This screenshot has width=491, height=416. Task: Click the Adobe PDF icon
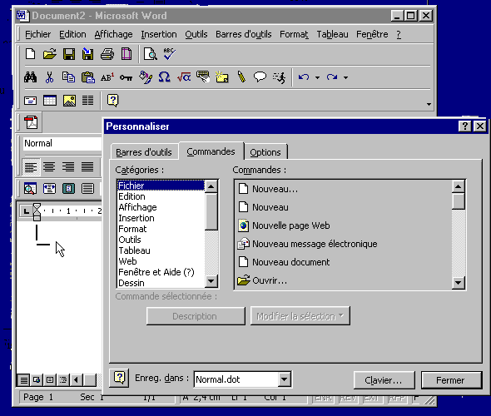click(31, 122)
